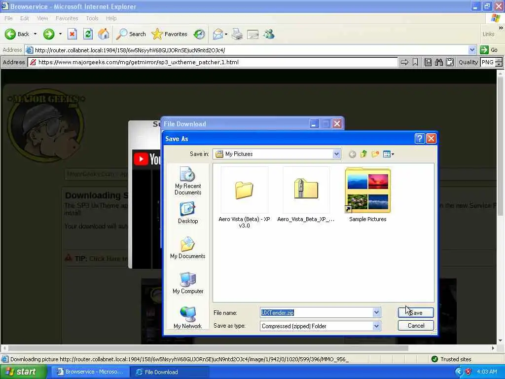Select Desktop in places bar

tap(188, 213)
